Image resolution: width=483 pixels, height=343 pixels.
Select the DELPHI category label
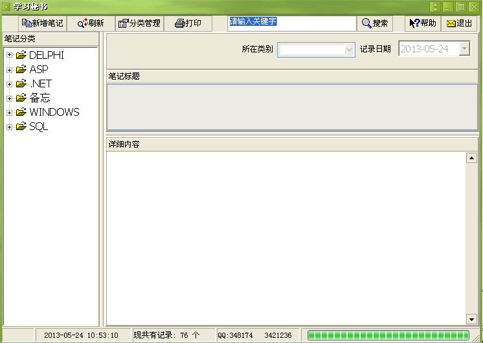point(47,55)
